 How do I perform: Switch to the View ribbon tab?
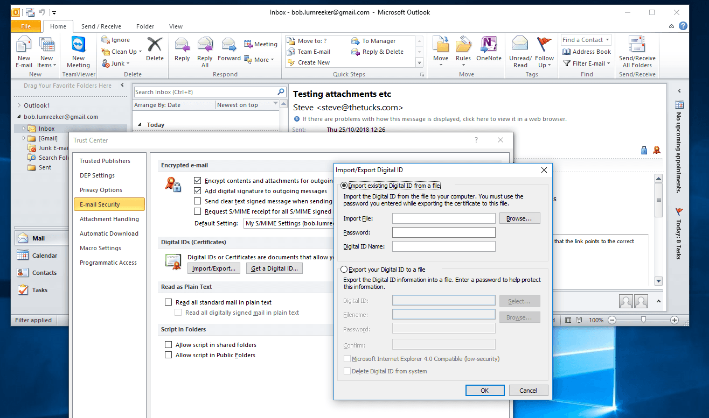(x=176, y=26)
